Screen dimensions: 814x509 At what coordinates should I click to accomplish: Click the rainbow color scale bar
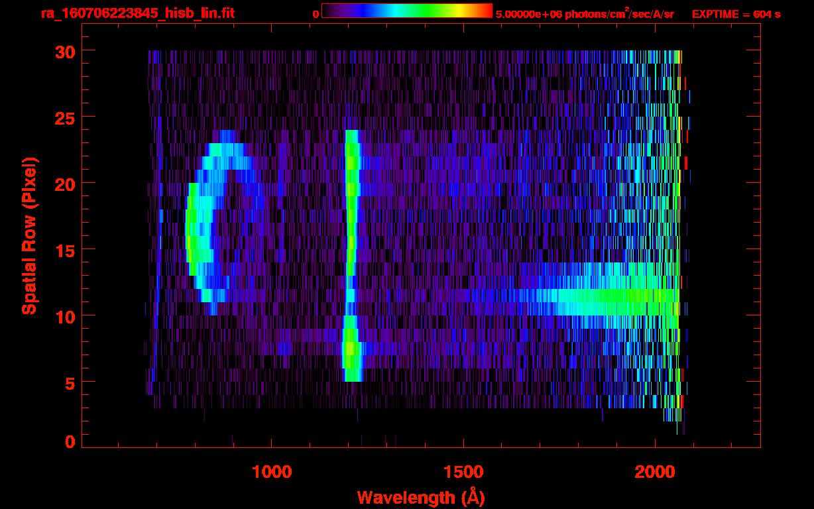pyautogui.click(x=407, y=11)
